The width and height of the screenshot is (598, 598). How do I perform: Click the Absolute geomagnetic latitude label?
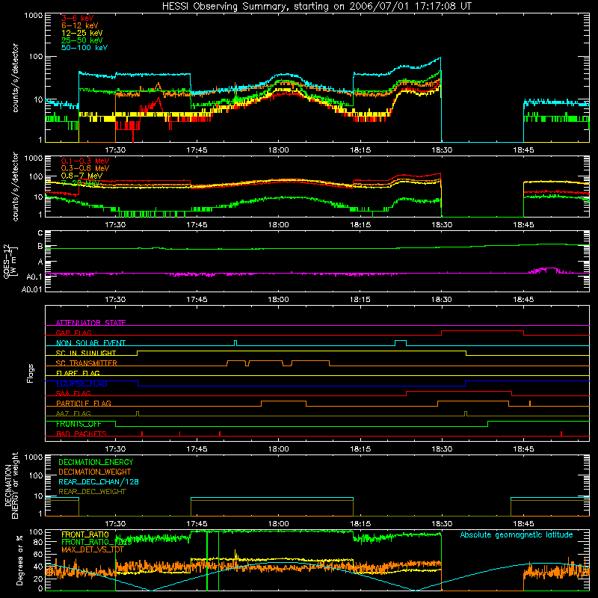tap(517, 535)
